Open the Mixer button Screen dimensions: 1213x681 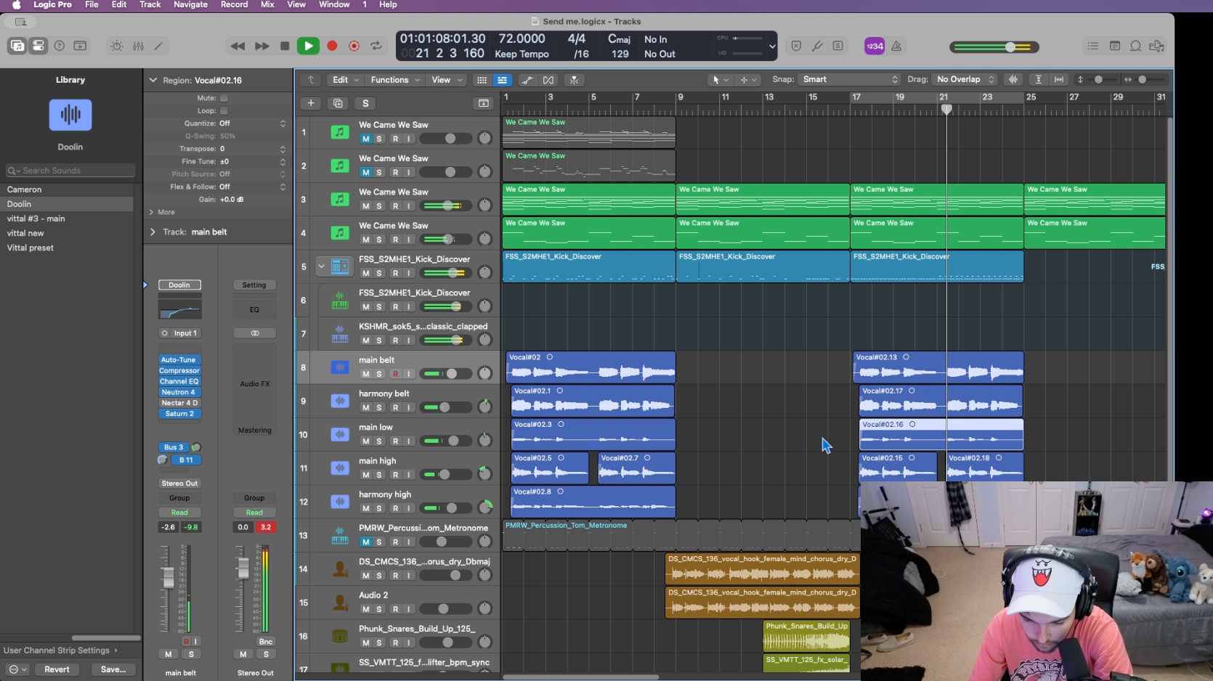click(x=138, y=46)
